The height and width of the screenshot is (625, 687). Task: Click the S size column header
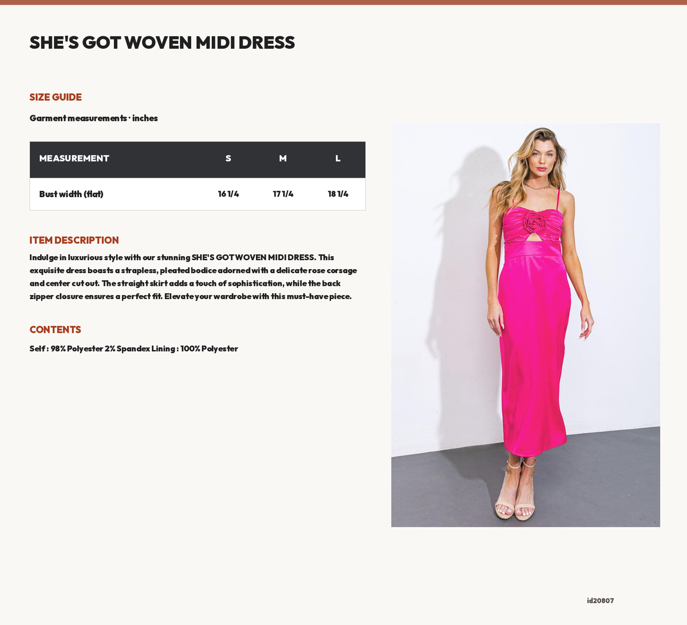228,159
